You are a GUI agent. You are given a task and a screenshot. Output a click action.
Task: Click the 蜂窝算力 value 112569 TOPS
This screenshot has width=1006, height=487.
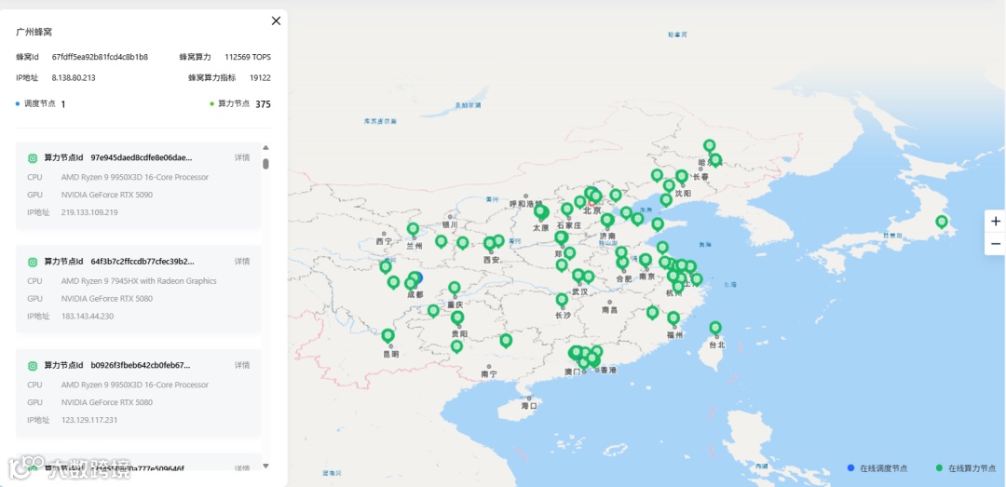[248, 57]
